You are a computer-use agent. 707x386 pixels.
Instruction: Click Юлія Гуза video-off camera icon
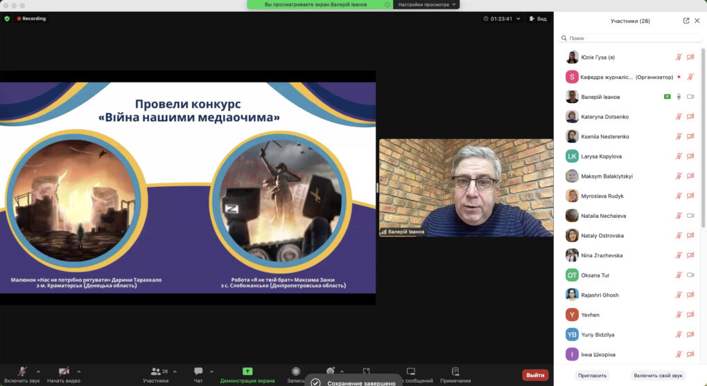click(690, 57)
